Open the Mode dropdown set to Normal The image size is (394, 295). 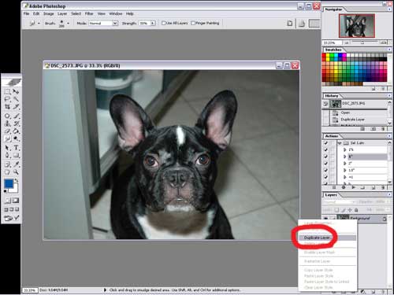pyautogui.click(x=103, y=24)
